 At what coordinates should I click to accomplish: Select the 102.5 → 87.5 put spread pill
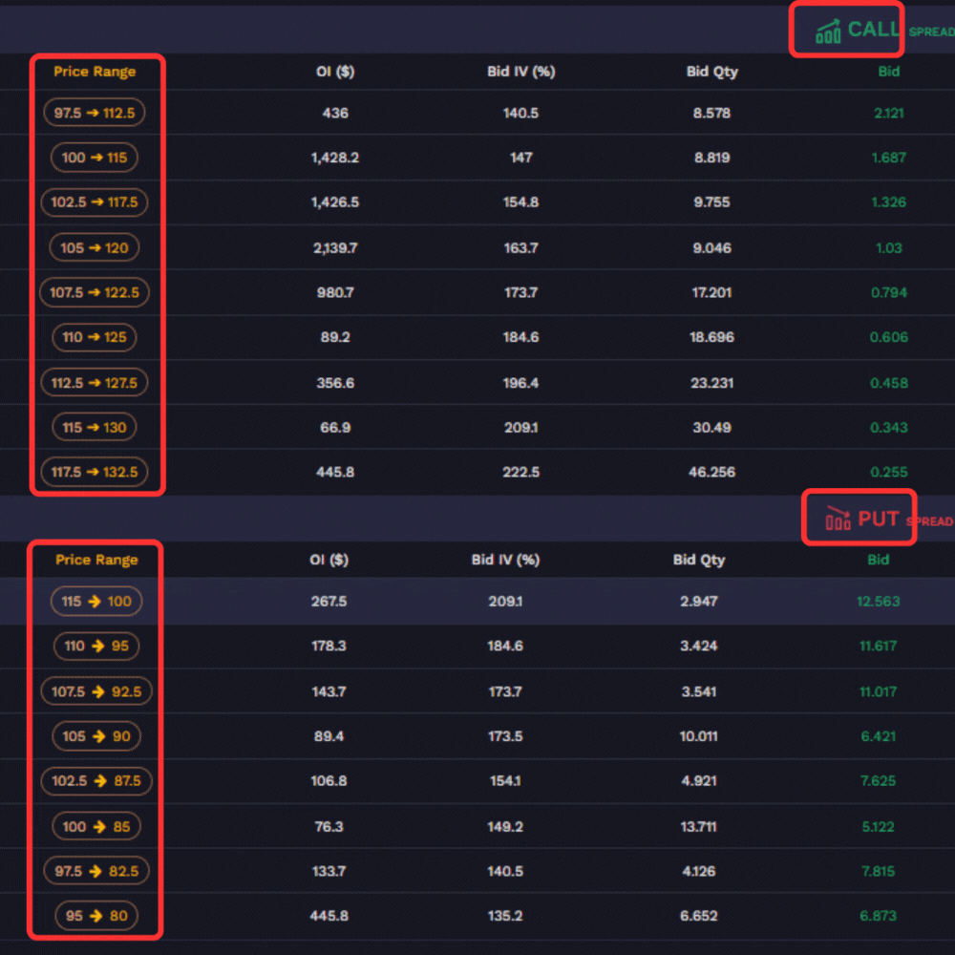click(95, 780)
